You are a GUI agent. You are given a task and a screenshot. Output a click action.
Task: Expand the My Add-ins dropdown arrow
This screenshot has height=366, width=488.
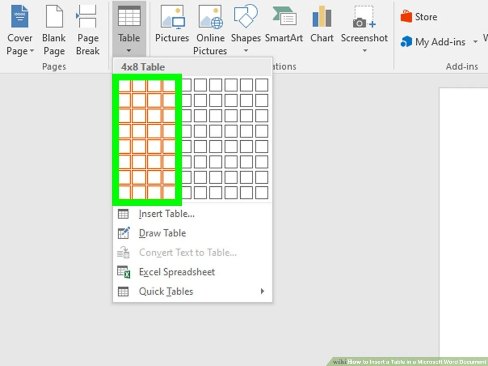(x=475, y=41)
